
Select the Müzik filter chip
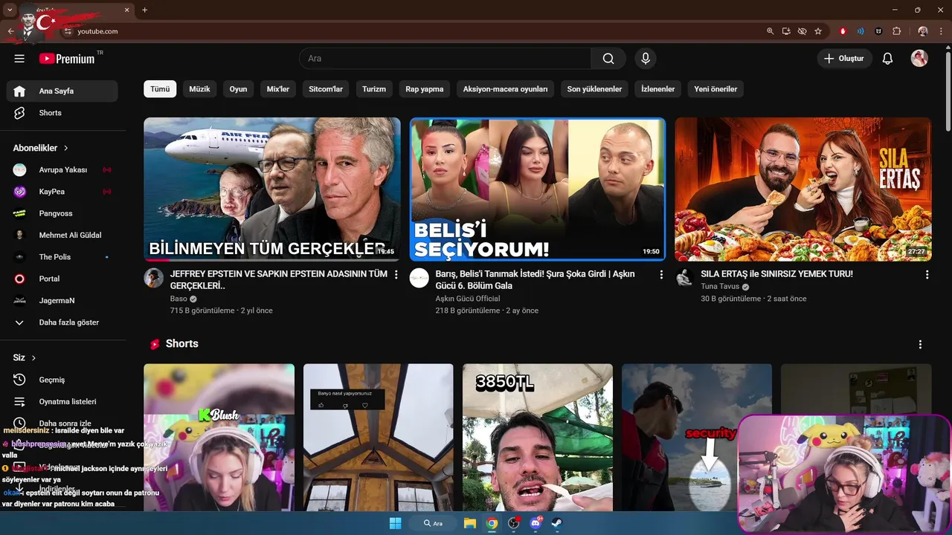(x=199, y=89)
